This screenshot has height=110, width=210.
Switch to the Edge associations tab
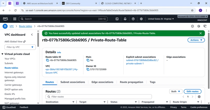(x=102, y=82)
